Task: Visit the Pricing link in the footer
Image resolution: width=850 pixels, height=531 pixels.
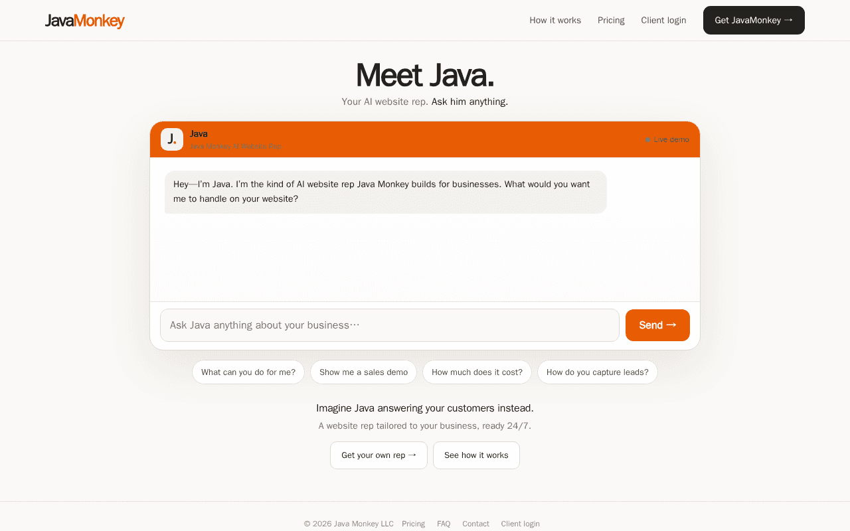Action: pos(413,524)
